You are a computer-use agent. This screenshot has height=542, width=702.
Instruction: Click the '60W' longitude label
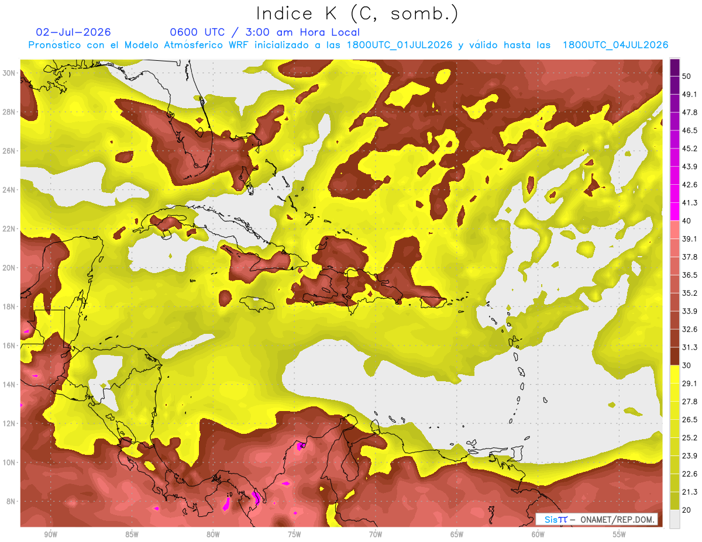click(538, 534)
